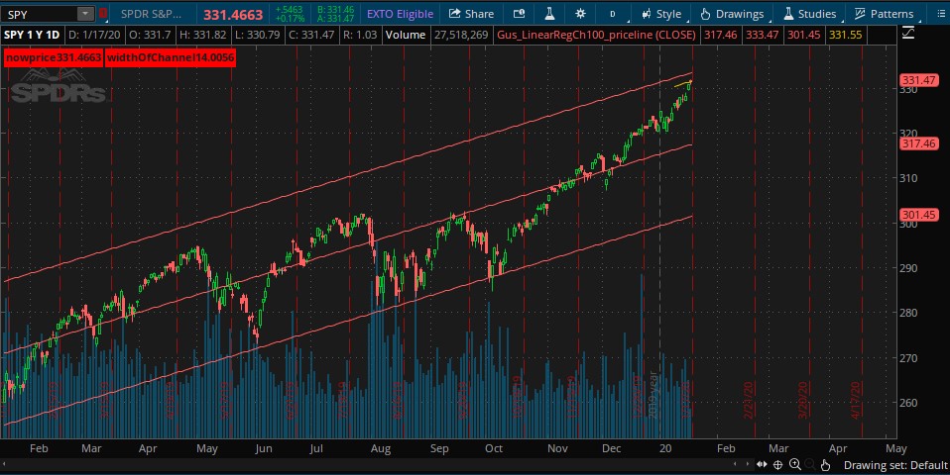Image resolution: width=950 pixels, height=475 pixels.
Task: Click the R: 1.03 range value
Action: tap(360, 35)
